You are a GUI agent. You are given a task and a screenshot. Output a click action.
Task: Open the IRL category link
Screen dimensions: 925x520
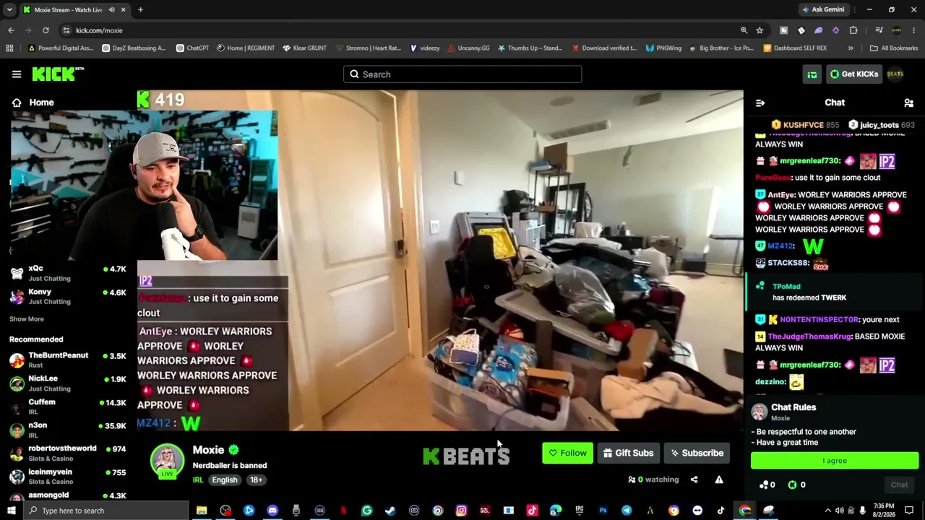coord(198,480)
